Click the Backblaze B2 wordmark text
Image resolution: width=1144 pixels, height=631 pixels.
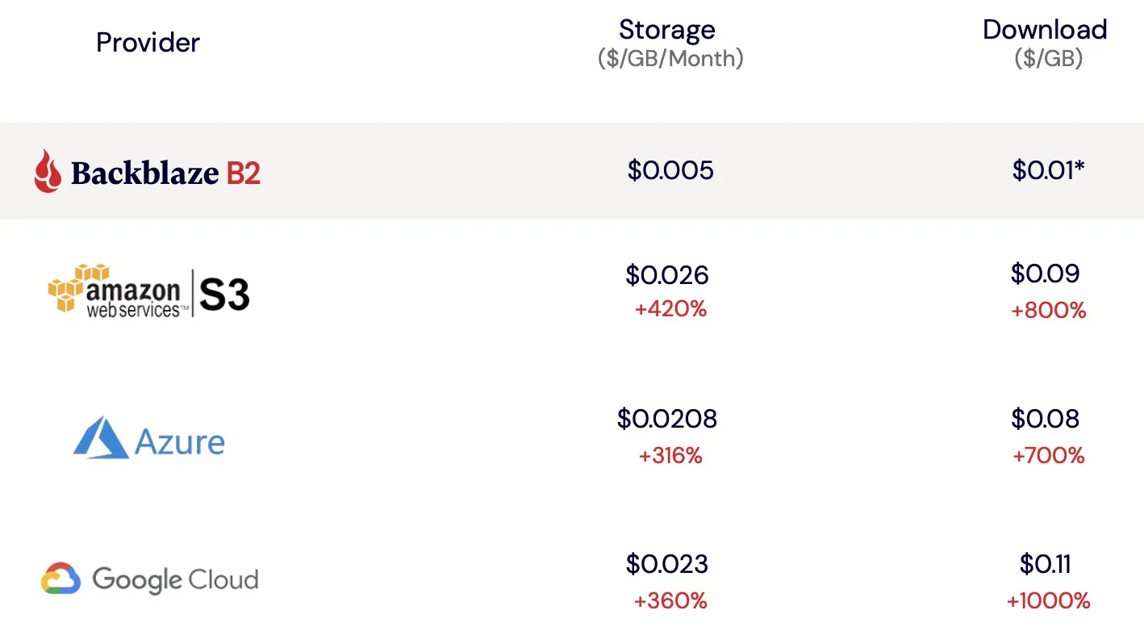click(165, 173)
